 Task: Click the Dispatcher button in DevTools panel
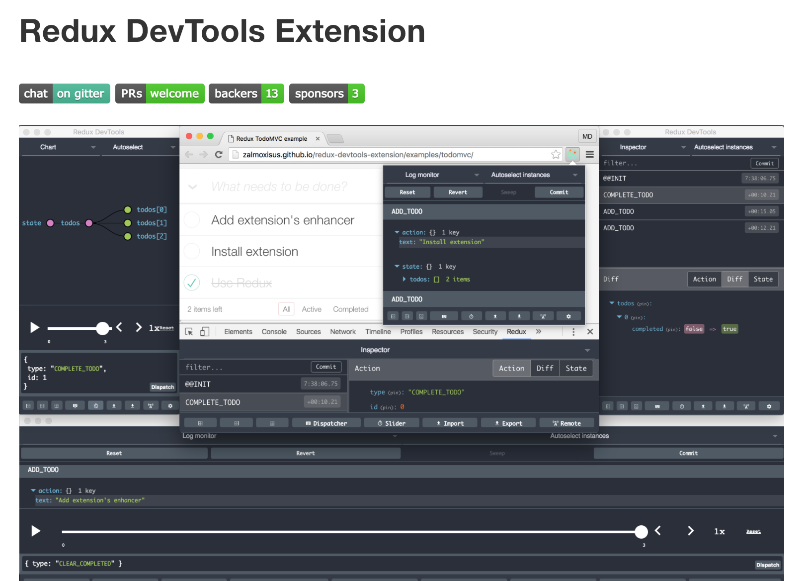326,423
